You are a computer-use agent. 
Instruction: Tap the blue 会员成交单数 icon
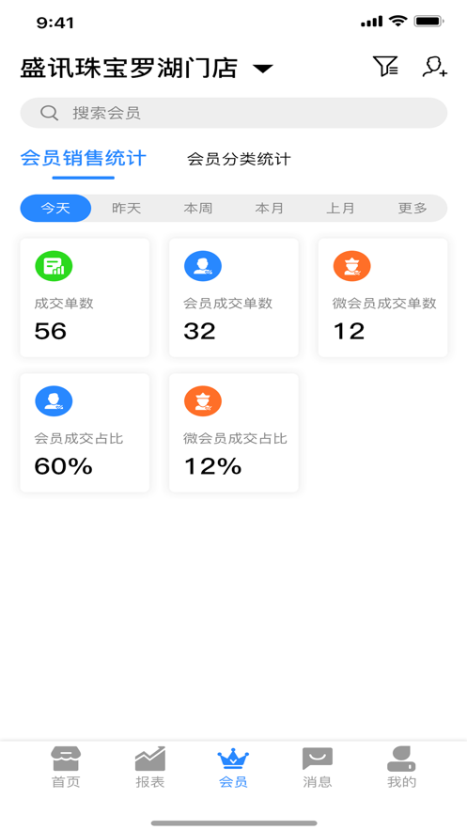203,266
